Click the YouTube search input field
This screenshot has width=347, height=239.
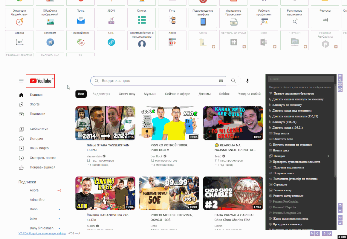pos(158,81)
